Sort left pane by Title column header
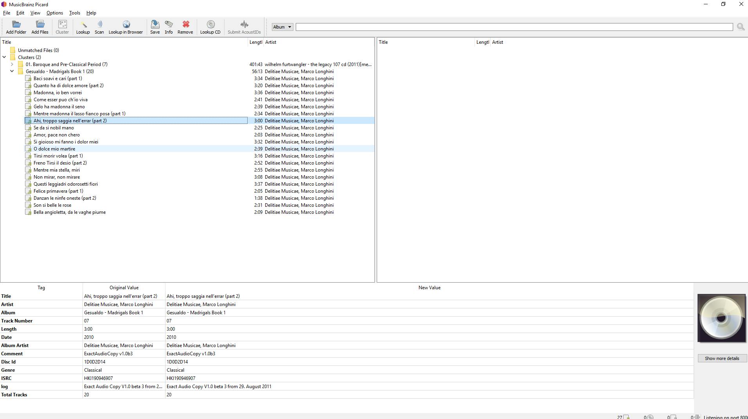 (124, 42)
